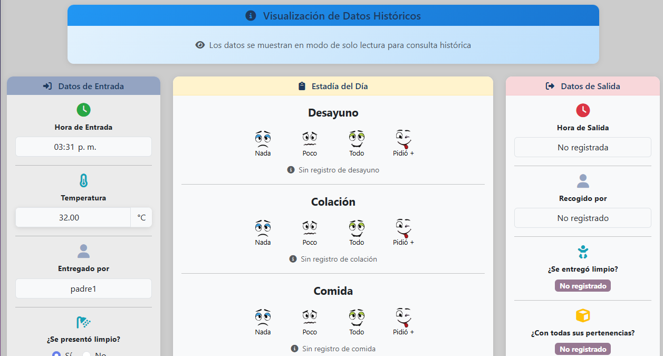Select the "Sí" radio for ¿Se presentó limpio?
This screenshot has height=356, width=663.
[x=57, y=354]
